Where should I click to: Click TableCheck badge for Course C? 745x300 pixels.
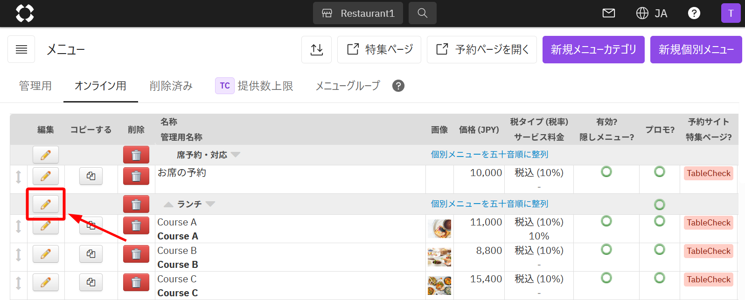709,280
